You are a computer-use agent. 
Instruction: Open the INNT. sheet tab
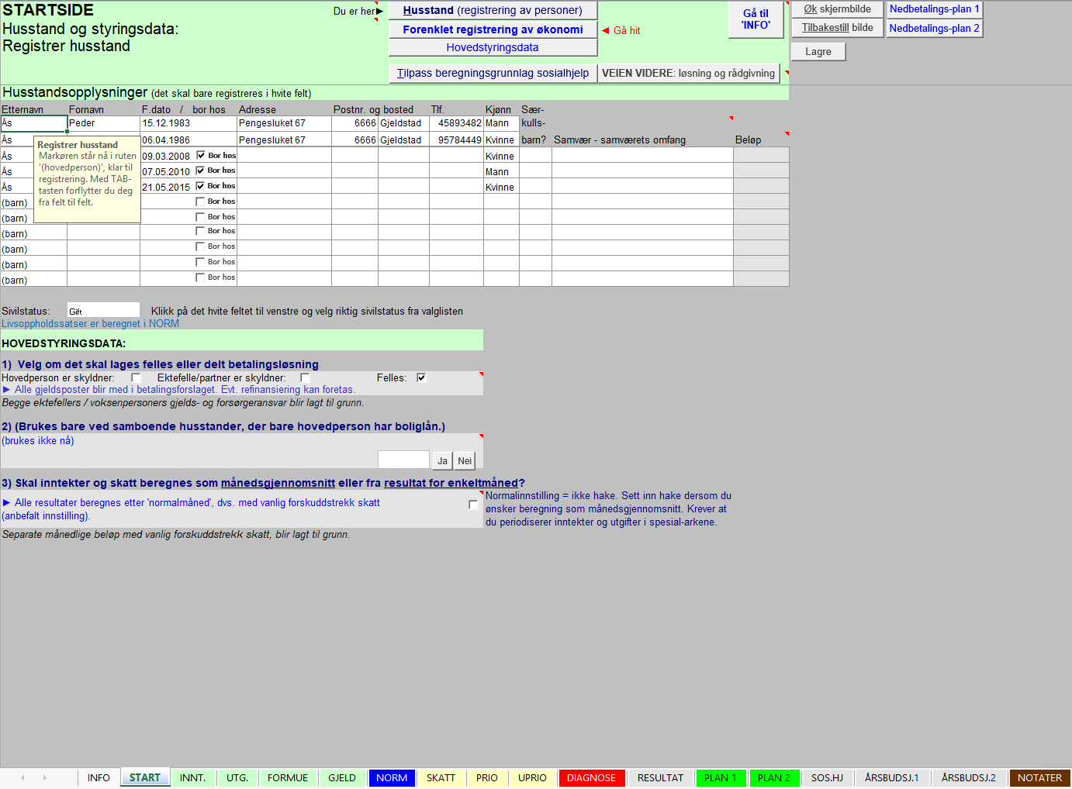192,778
